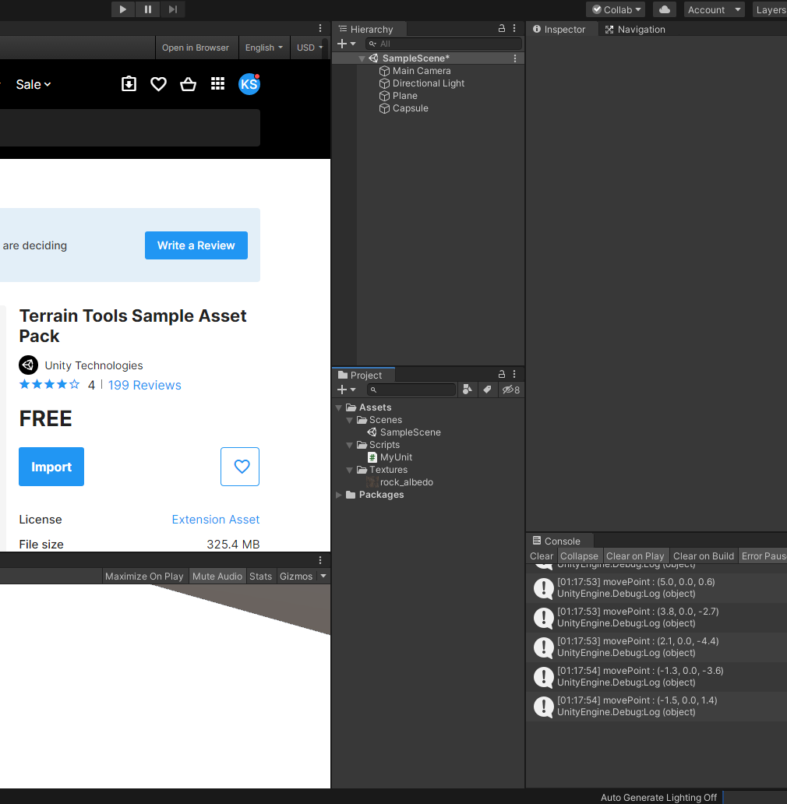
Task: Collapse the Scripts folder
Action: 350,445
